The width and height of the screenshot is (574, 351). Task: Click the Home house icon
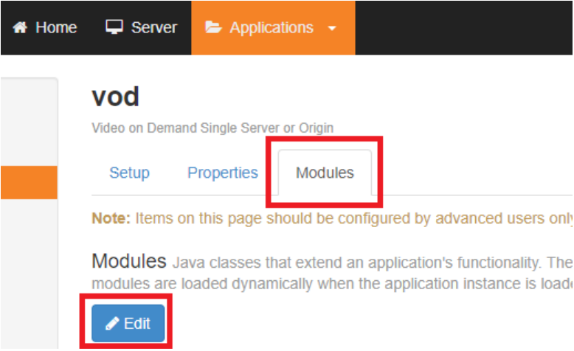click(x=21, y=28)
